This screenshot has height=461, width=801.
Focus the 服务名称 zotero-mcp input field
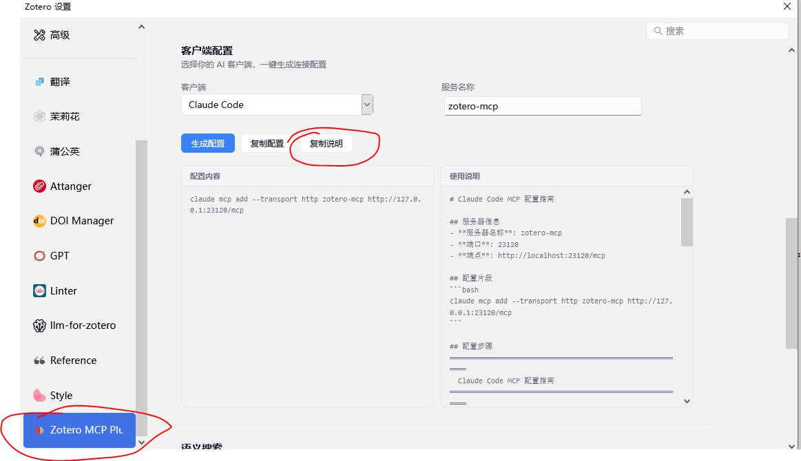[x=543, y=106]
